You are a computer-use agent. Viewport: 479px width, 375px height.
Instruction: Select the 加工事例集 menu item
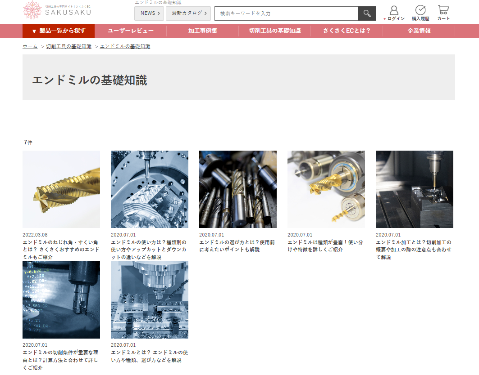point(203,31)
